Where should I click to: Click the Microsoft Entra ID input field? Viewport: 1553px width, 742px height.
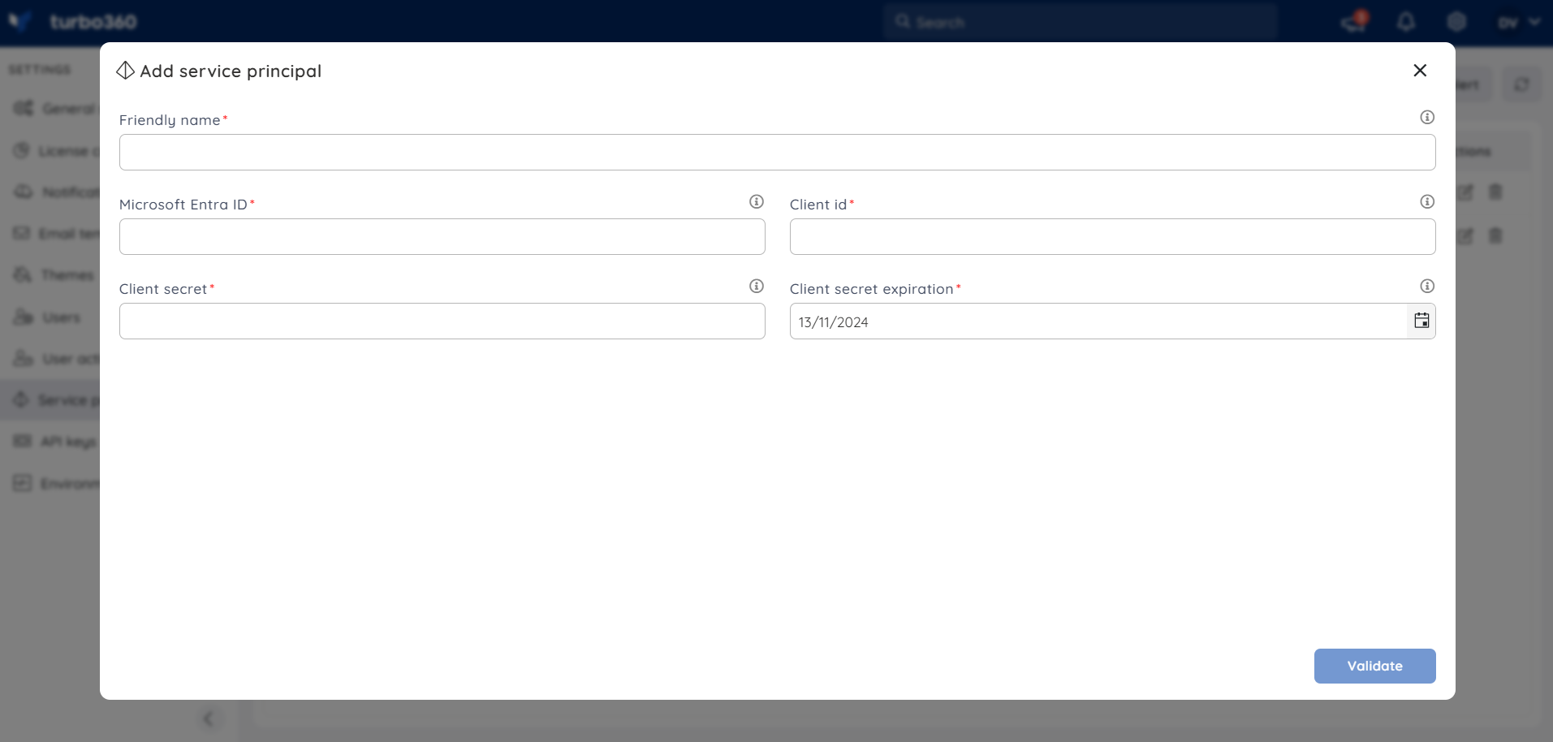pyautogui.click(x=442, y=236)
